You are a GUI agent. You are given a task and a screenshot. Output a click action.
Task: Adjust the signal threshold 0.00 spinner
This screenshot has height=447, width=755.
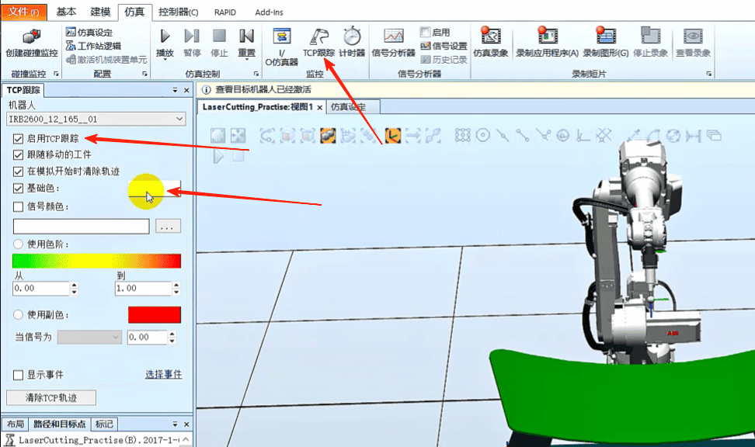point(172,338)
